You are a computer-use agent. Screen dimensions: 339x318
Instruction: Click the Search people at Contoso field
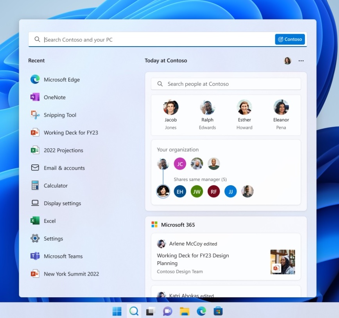(x=226, y=84)
